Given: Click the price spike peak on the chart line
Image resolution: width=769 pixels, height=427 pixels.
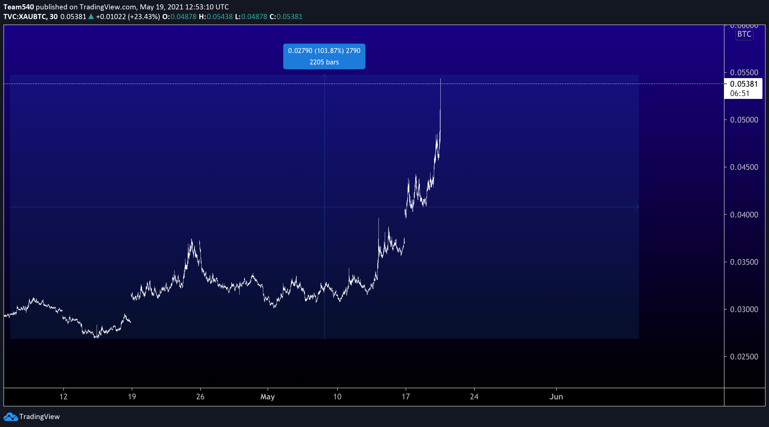Looking at the screenshot, I should tap(441, 79).
